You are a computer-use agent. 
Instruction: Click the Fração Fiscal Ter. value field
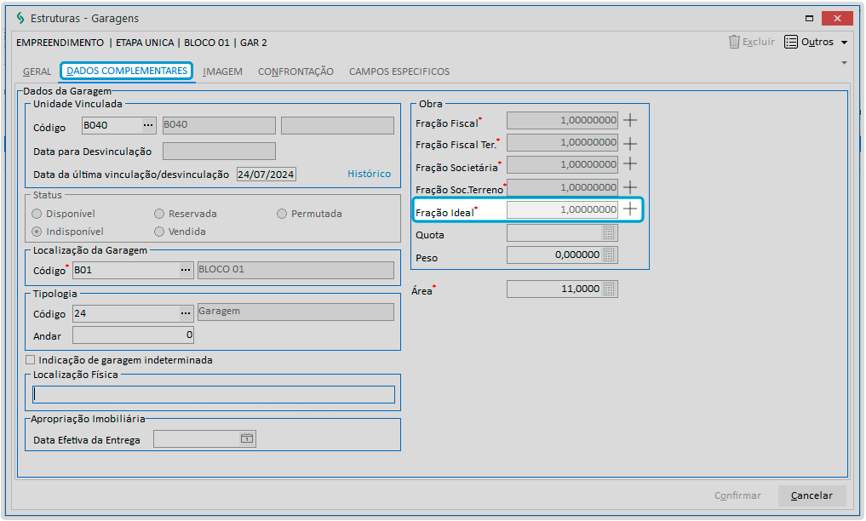(x=562, y=142)
